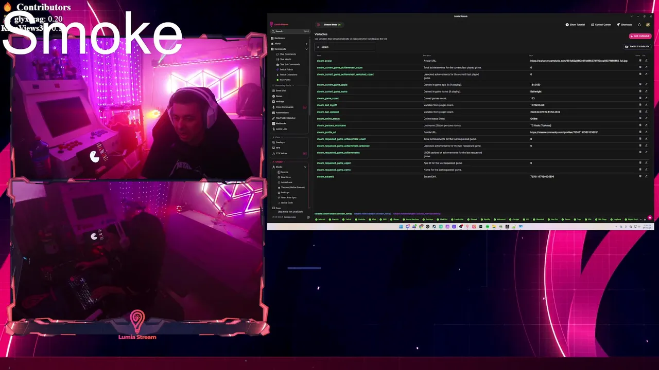This screenshot has height=370, width=659.
Task: Delete the steam_persona_username variable
Action: click(640, 125)
